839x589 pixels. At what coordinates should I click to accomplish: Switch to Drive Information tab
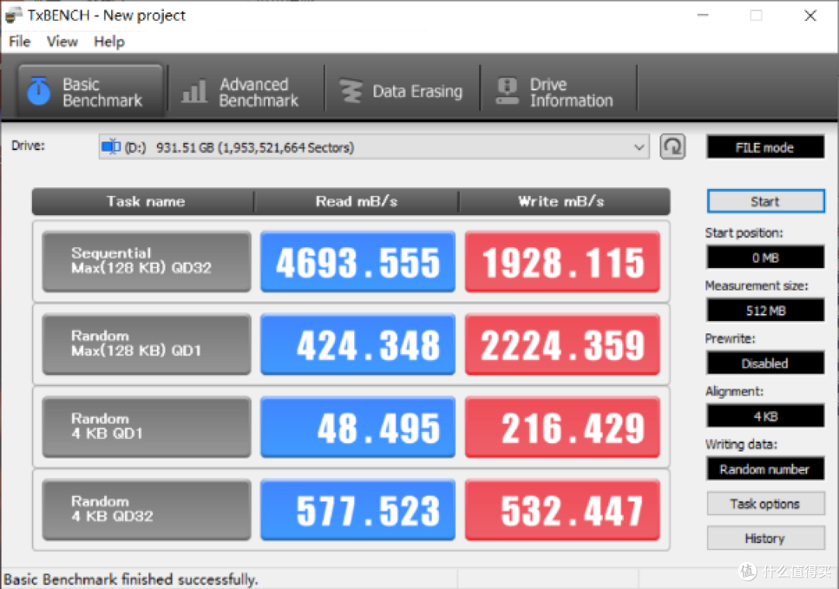558,91
